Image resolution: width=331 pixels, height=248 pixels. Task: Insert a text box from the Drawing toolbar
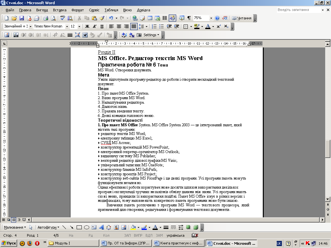(x=94, y=227)
